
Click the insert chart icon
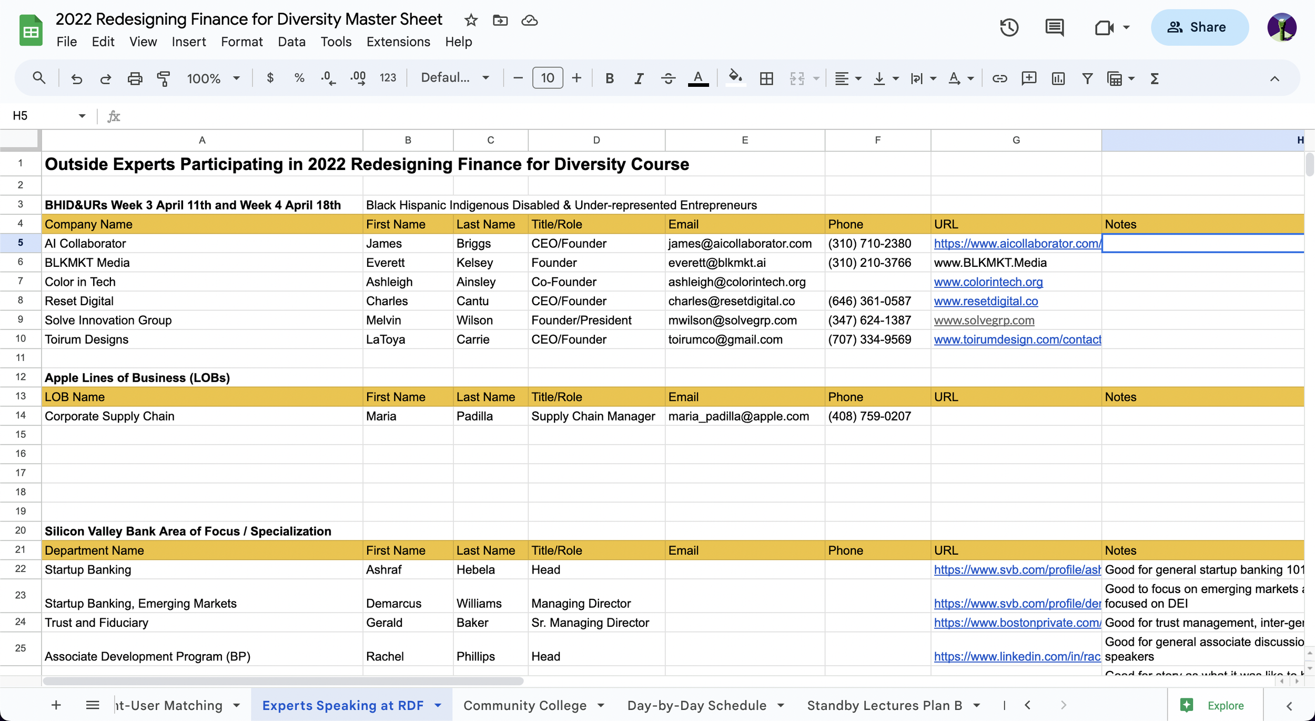pos(1058,78)
